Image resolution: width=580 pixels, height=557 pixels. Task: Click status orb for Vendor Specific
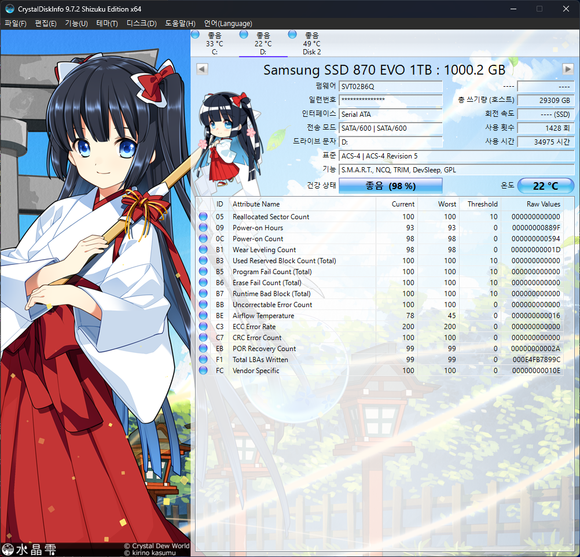click(x=203, y=370)
